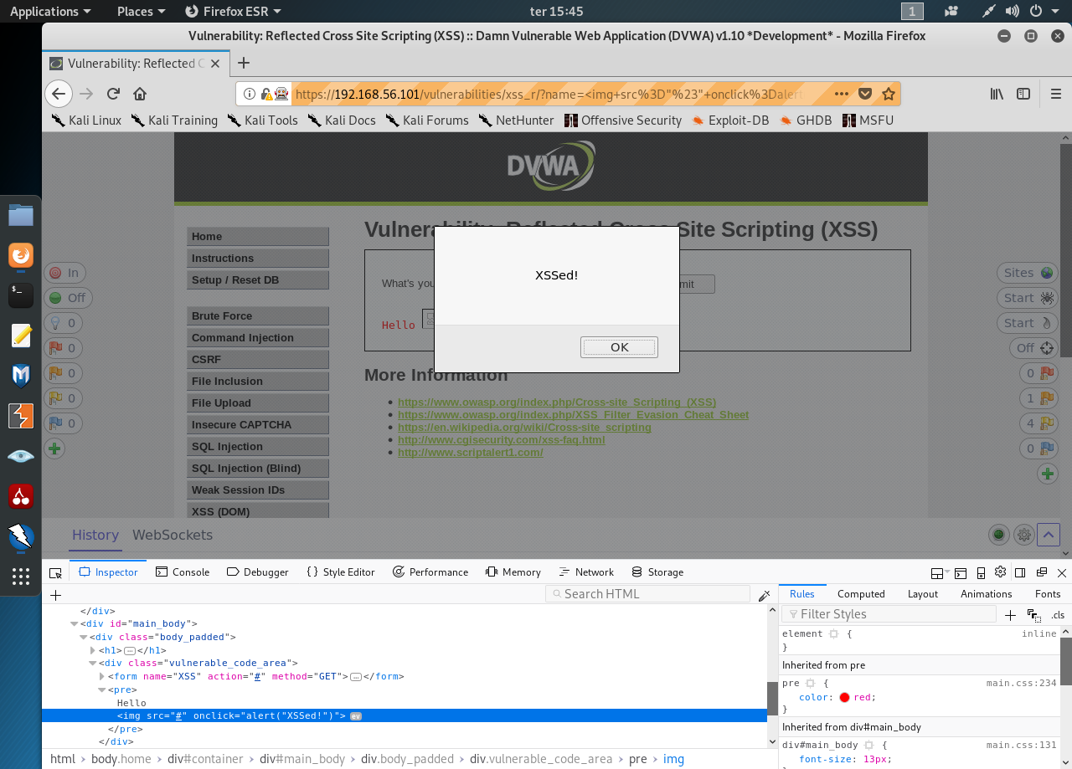Toggle the HUD Sites button
The height and width of the screenshot is (769, 1072).
point(1028,273)
